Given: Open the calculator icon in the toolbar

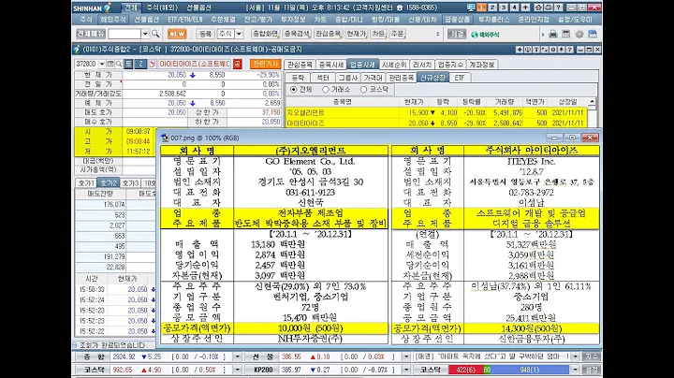Looking at the screenshot, I should click(x=566, y=34).
